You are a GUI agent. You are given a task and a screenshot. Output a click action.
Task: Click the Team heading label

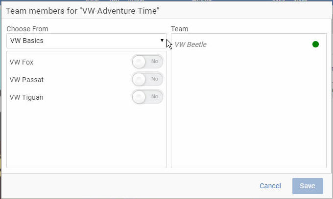tap(180, 29)
